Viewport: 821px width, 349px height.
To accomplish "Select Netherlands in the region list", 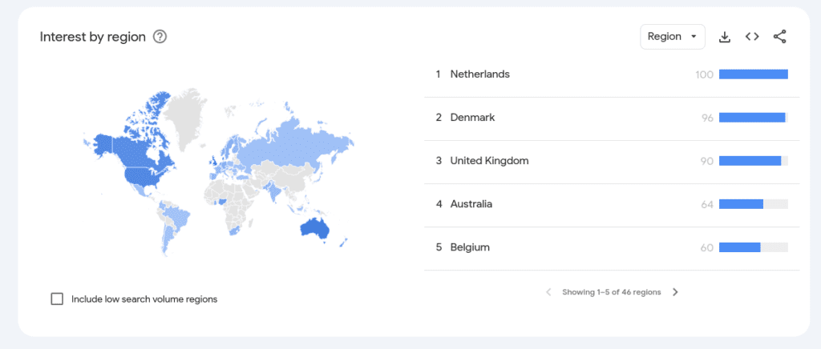I will (x=479, y=74).
